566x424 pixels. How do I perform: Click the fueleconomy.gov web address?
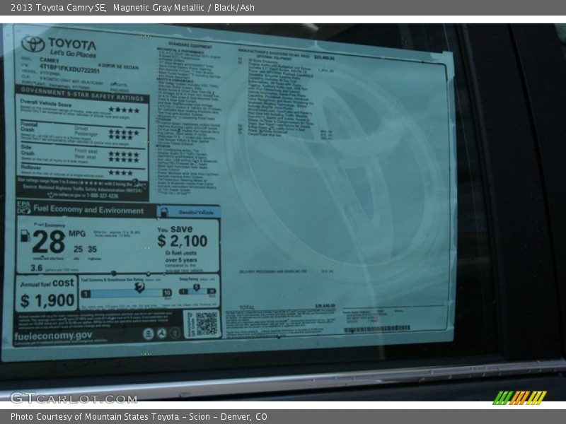pyautogui.click(x=53, y=336)
